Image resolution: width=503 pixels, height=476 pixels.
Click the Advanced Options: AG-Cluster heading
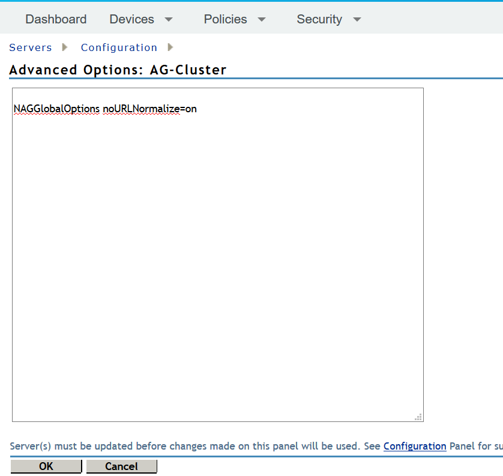tap(118, 70)
